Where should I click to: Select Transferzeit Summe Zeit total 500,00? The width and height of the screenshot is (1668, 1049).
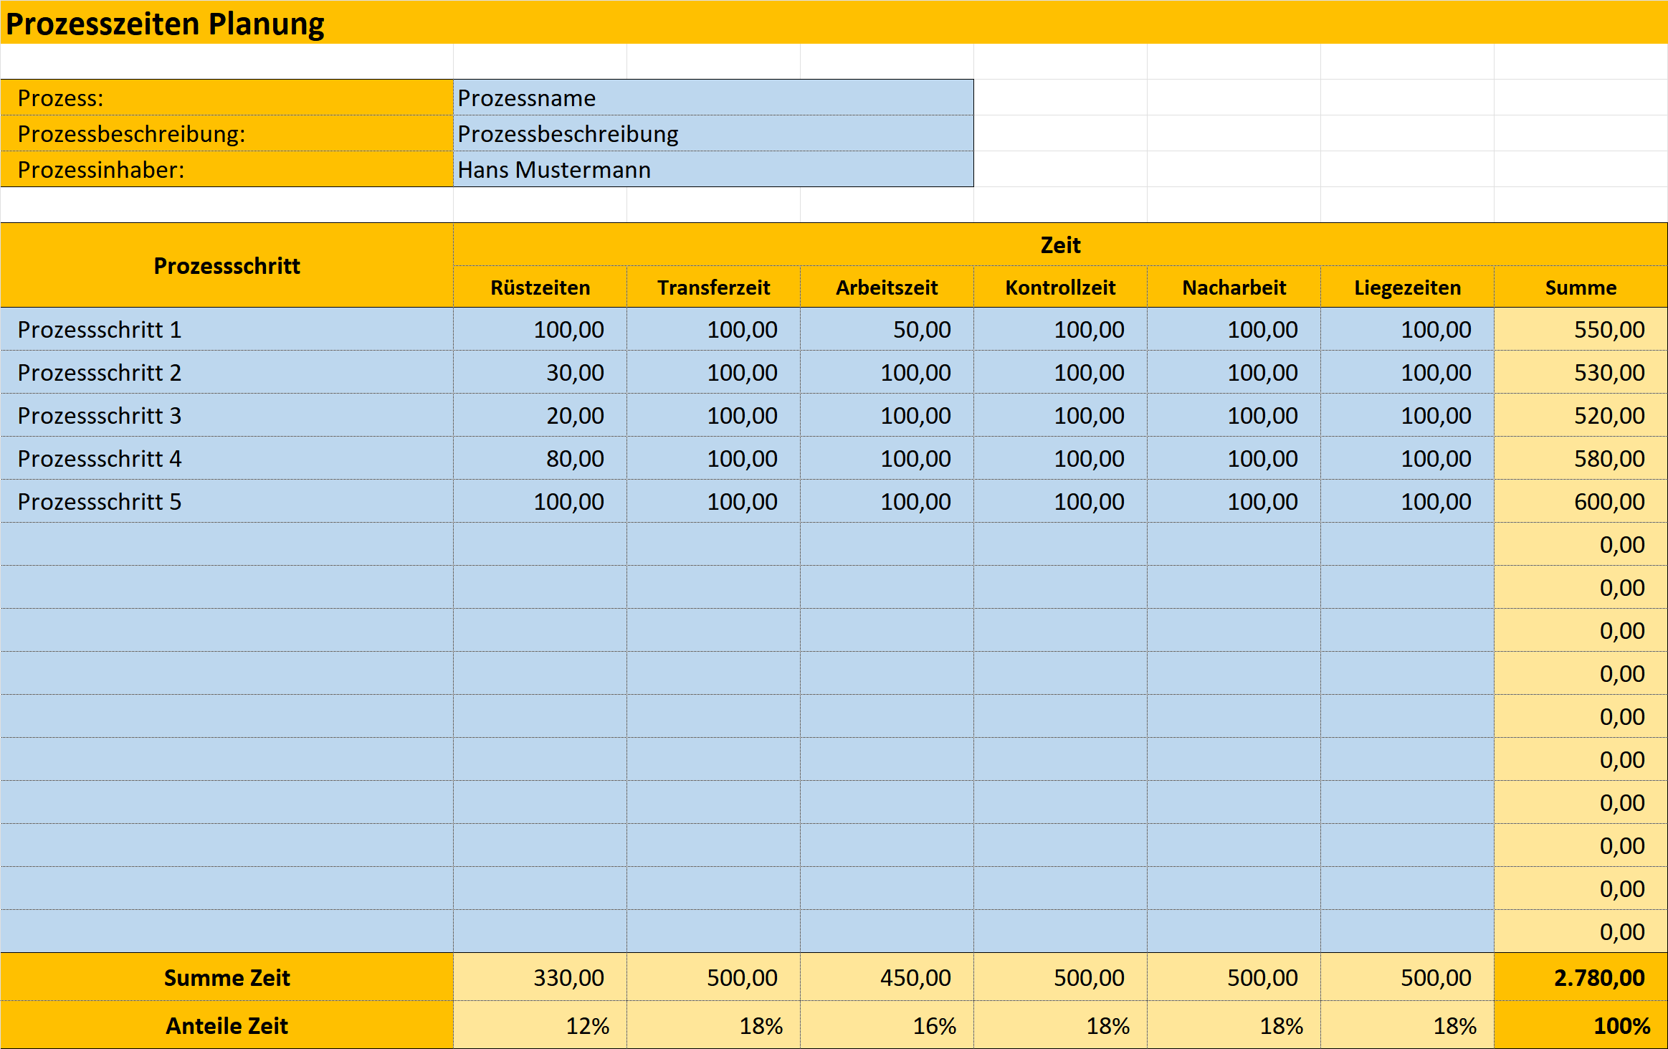pyautogui.click(x=713, y=977)
